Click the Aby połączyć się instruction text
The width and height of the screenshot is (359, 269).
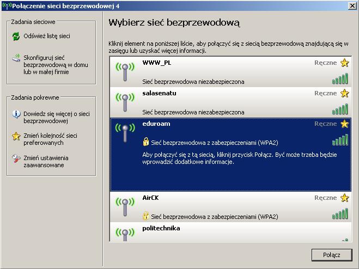[240, 158]
